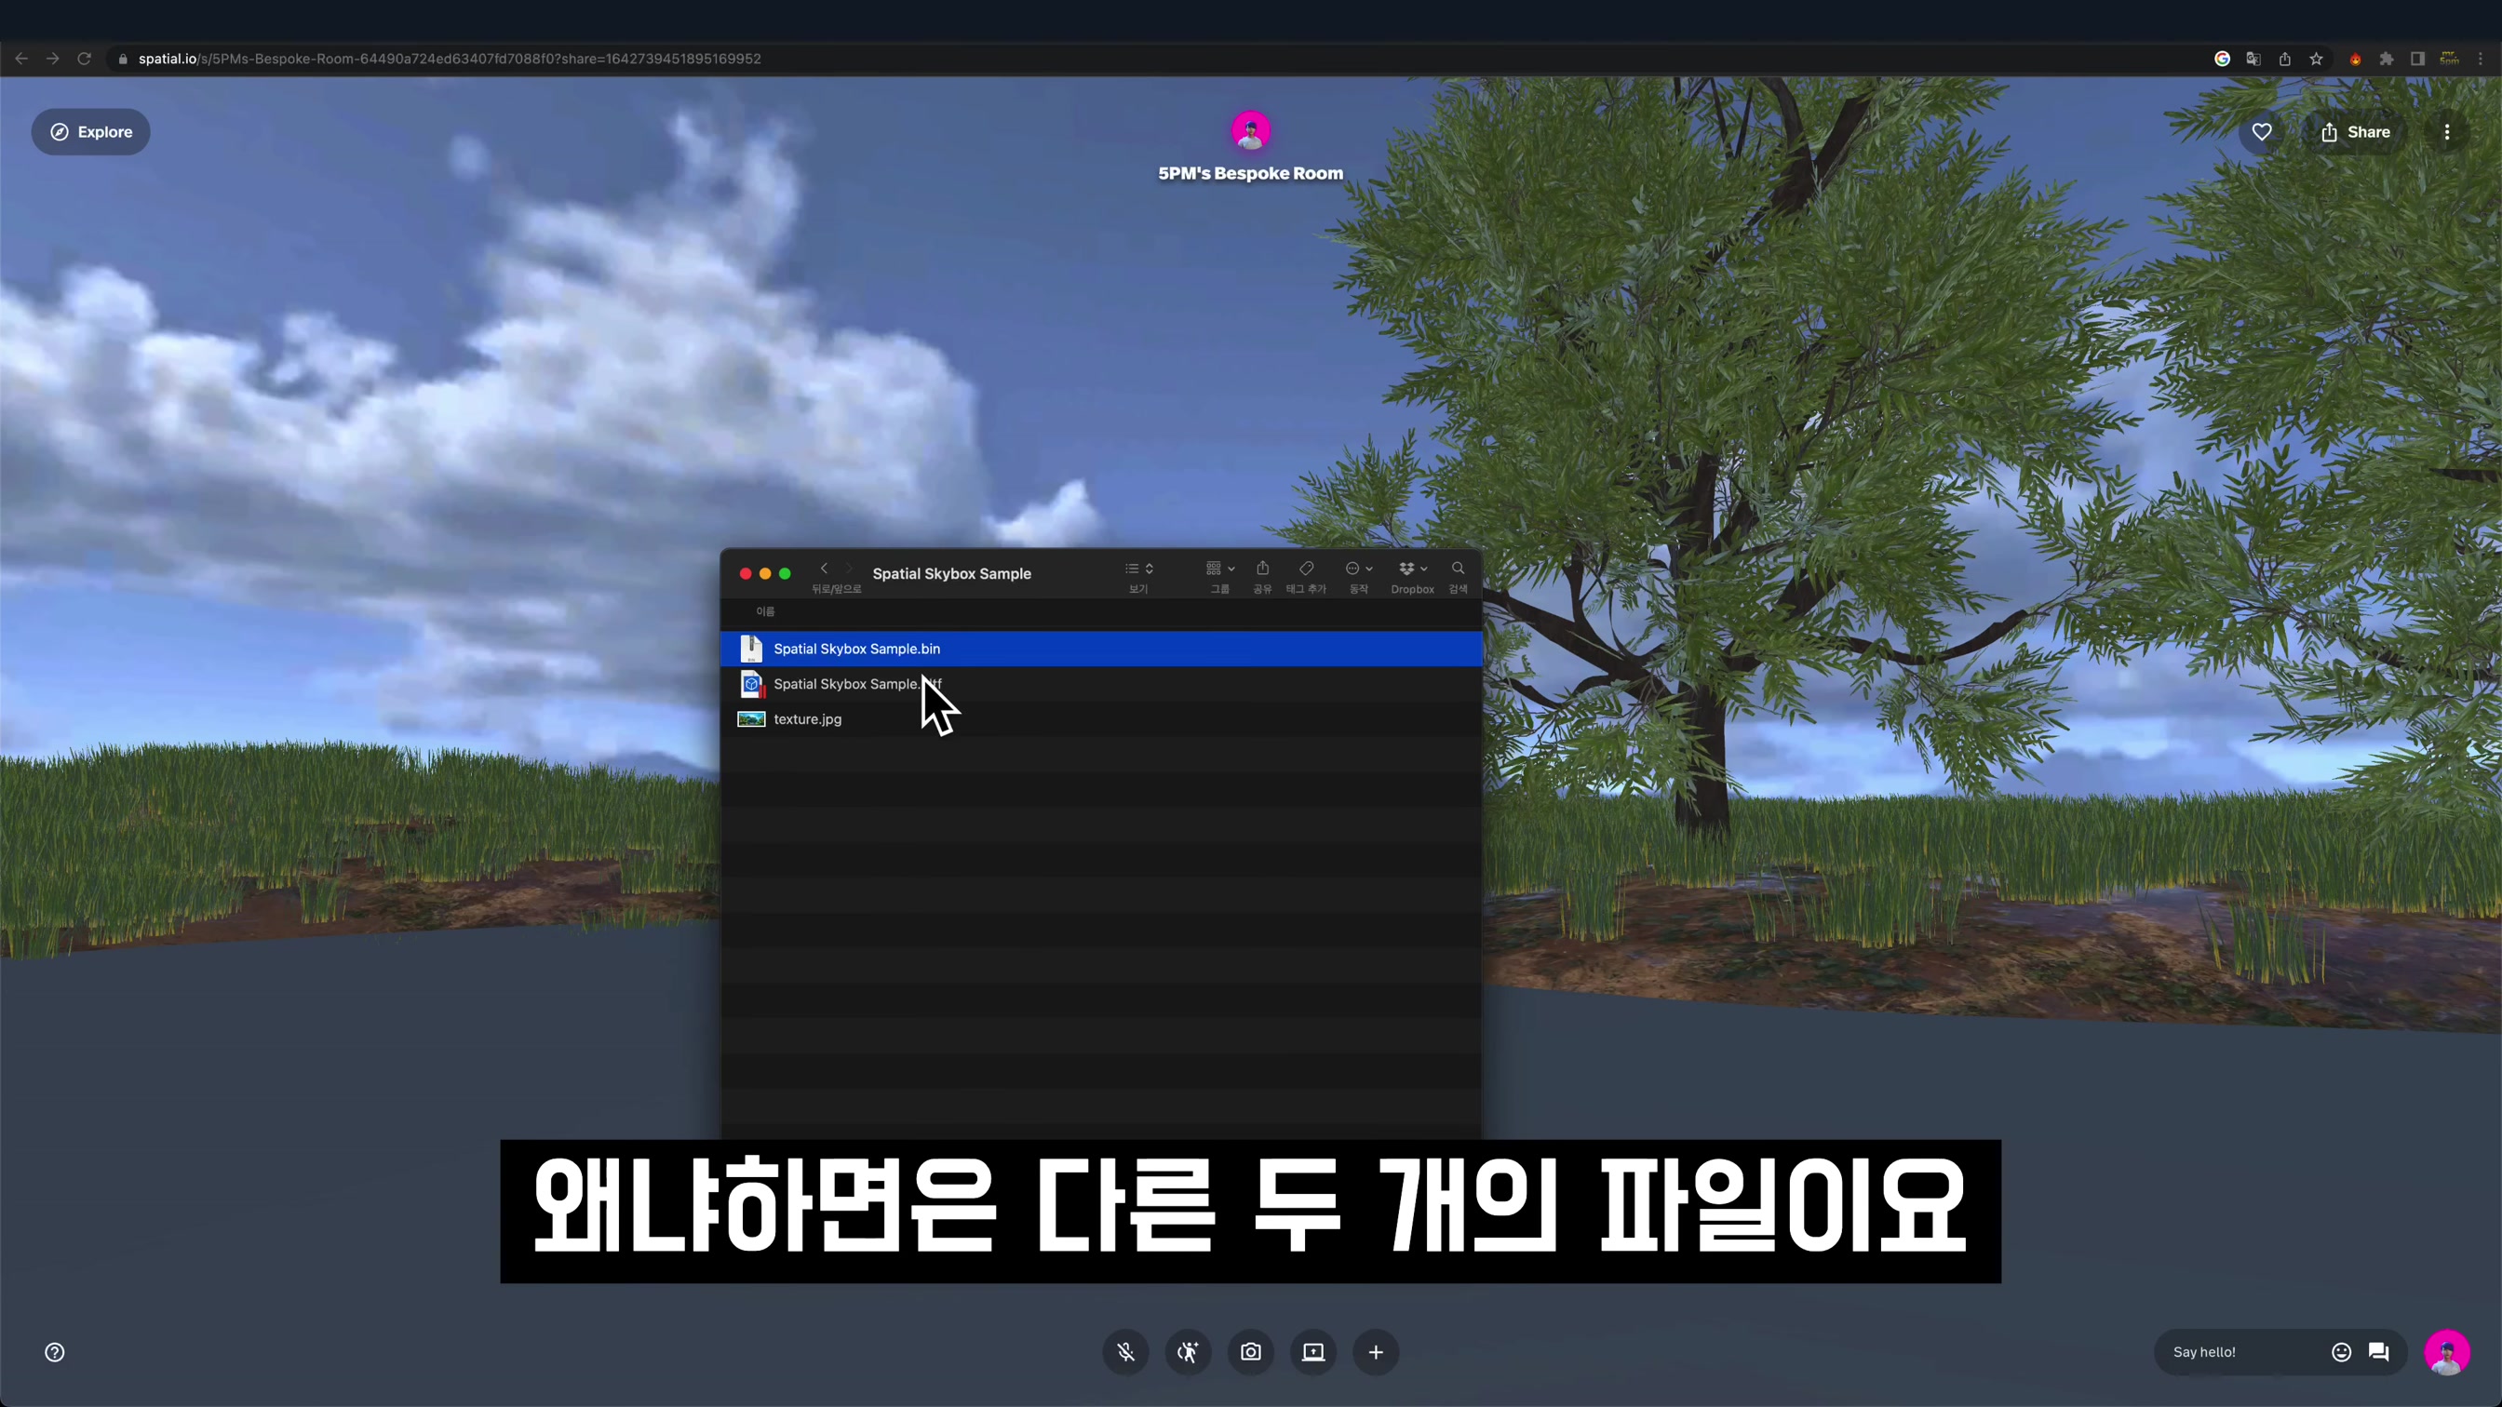The width and height of the screenshot is (2502, 1407).
Task: Open the Extensions puzzle icon
Action: [x=2387, y=59]
